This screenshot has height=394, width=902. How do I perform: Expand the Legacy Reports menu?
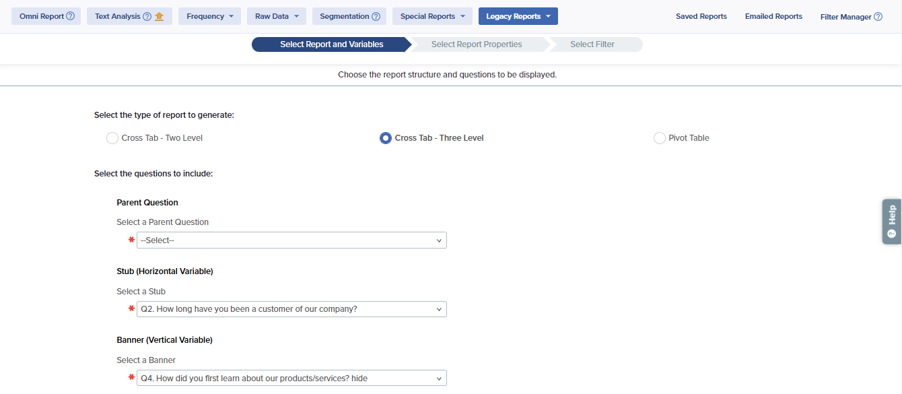[x=518, y=16]
